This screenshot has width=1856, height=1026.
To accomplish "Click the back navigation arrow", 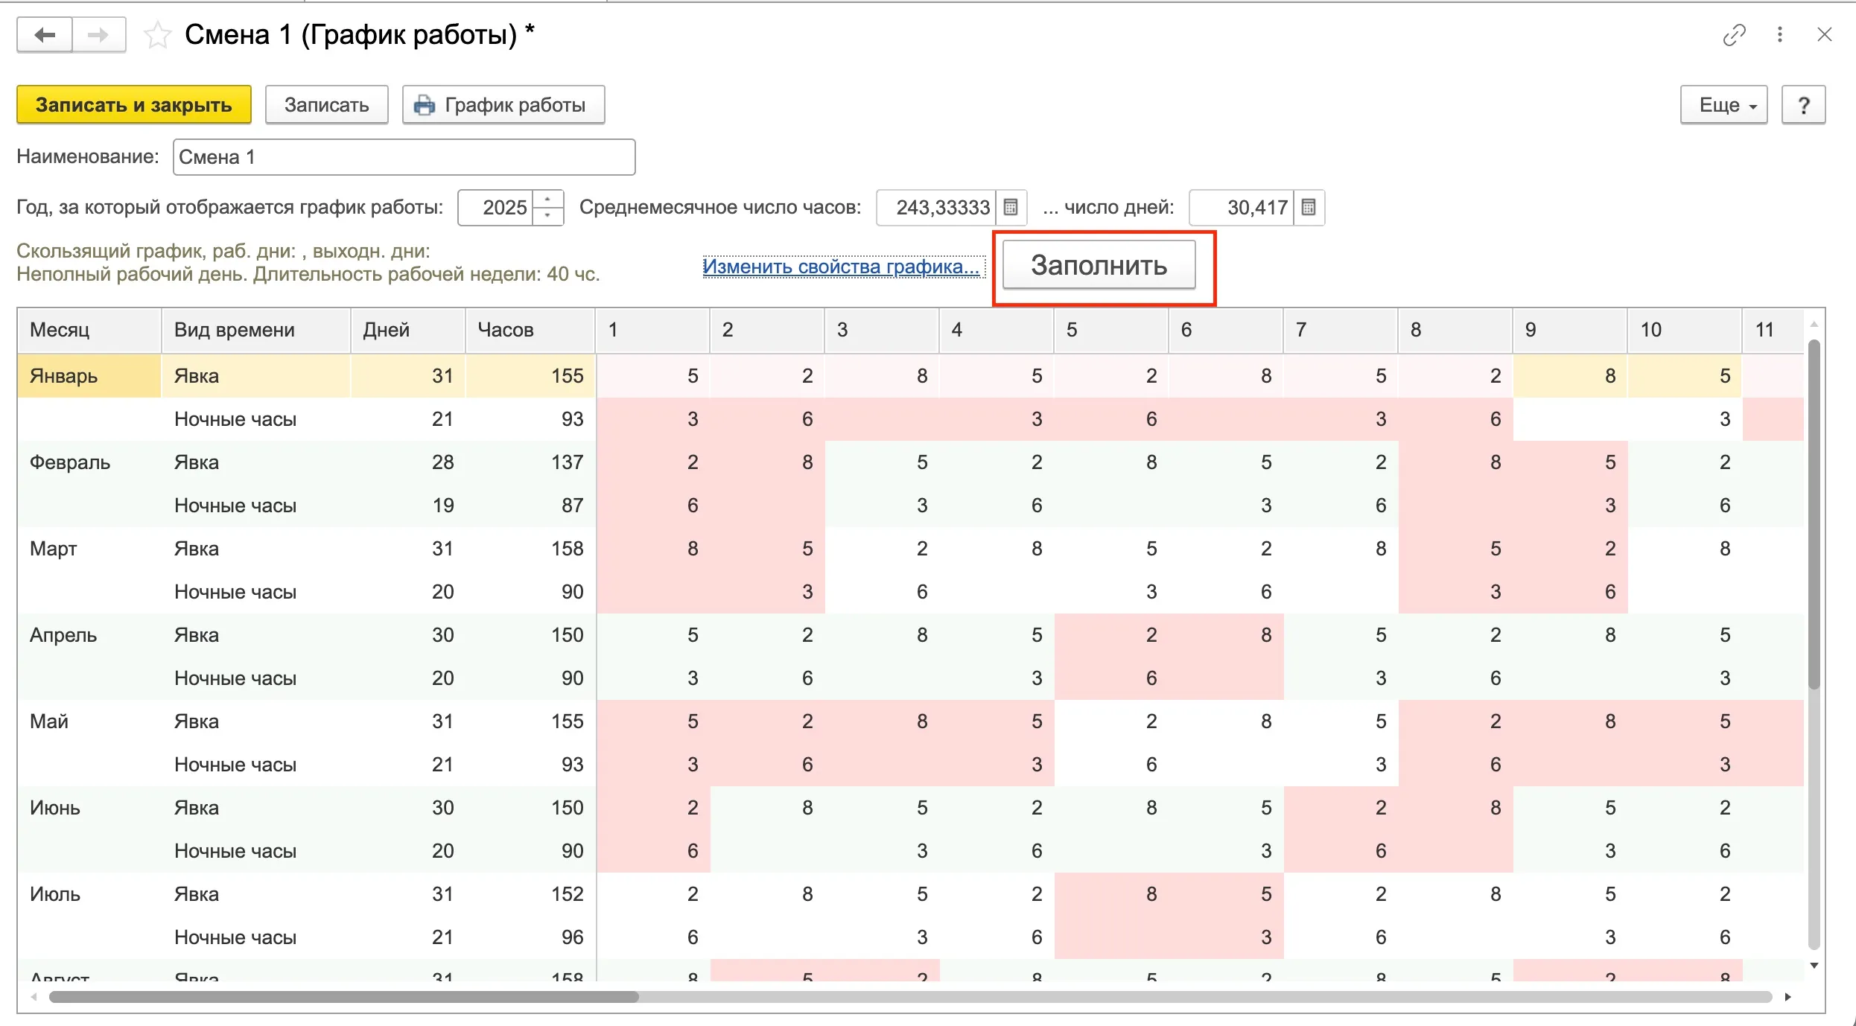I will [x=45, y=35].
